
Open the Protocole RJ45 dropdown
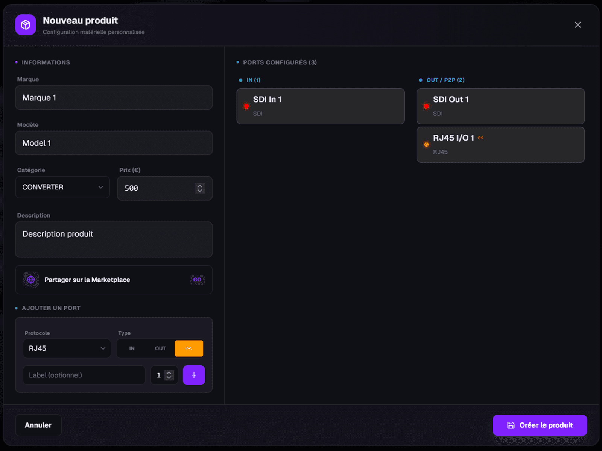pos(67,348)
